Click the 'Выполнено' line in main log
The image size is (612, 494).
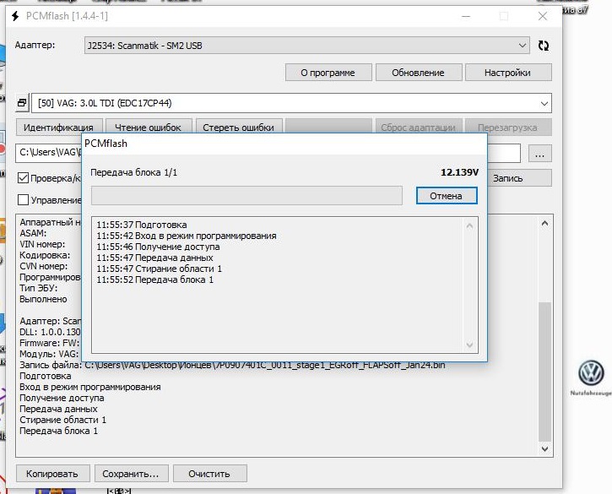click(43, 299)
